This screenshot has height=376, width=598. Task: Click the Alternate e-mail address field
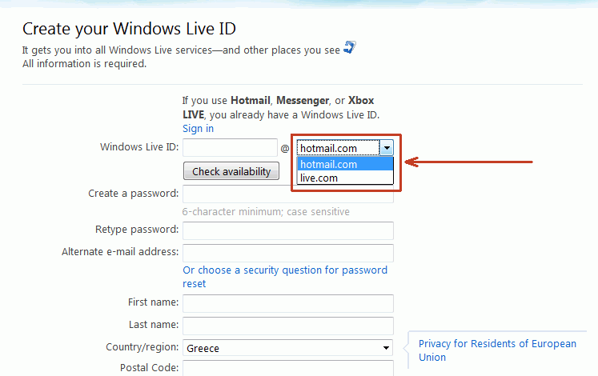coord(288,253)
